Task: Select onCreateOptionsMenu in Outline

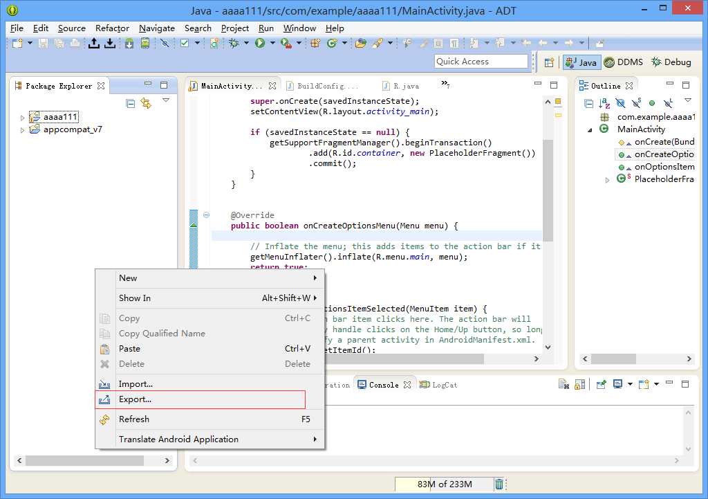Action: point(655,154)
